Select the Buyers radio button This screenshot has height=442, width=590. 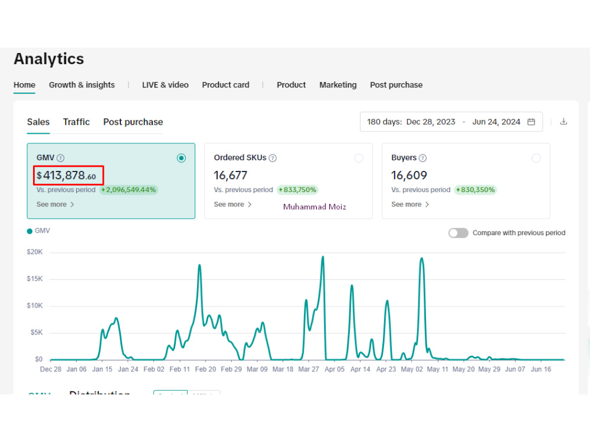coord(536,158)
